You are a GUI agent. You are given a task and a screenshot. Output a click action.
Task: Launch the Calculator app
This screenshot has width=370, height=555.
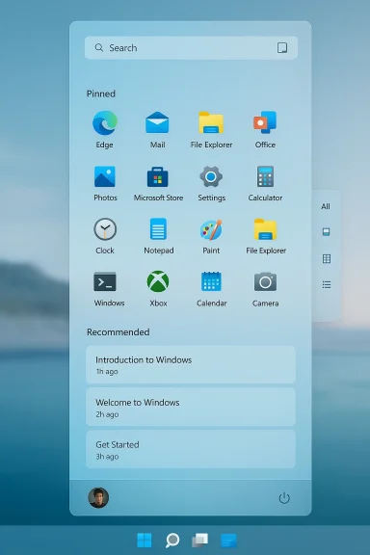[x=265, y=176]
